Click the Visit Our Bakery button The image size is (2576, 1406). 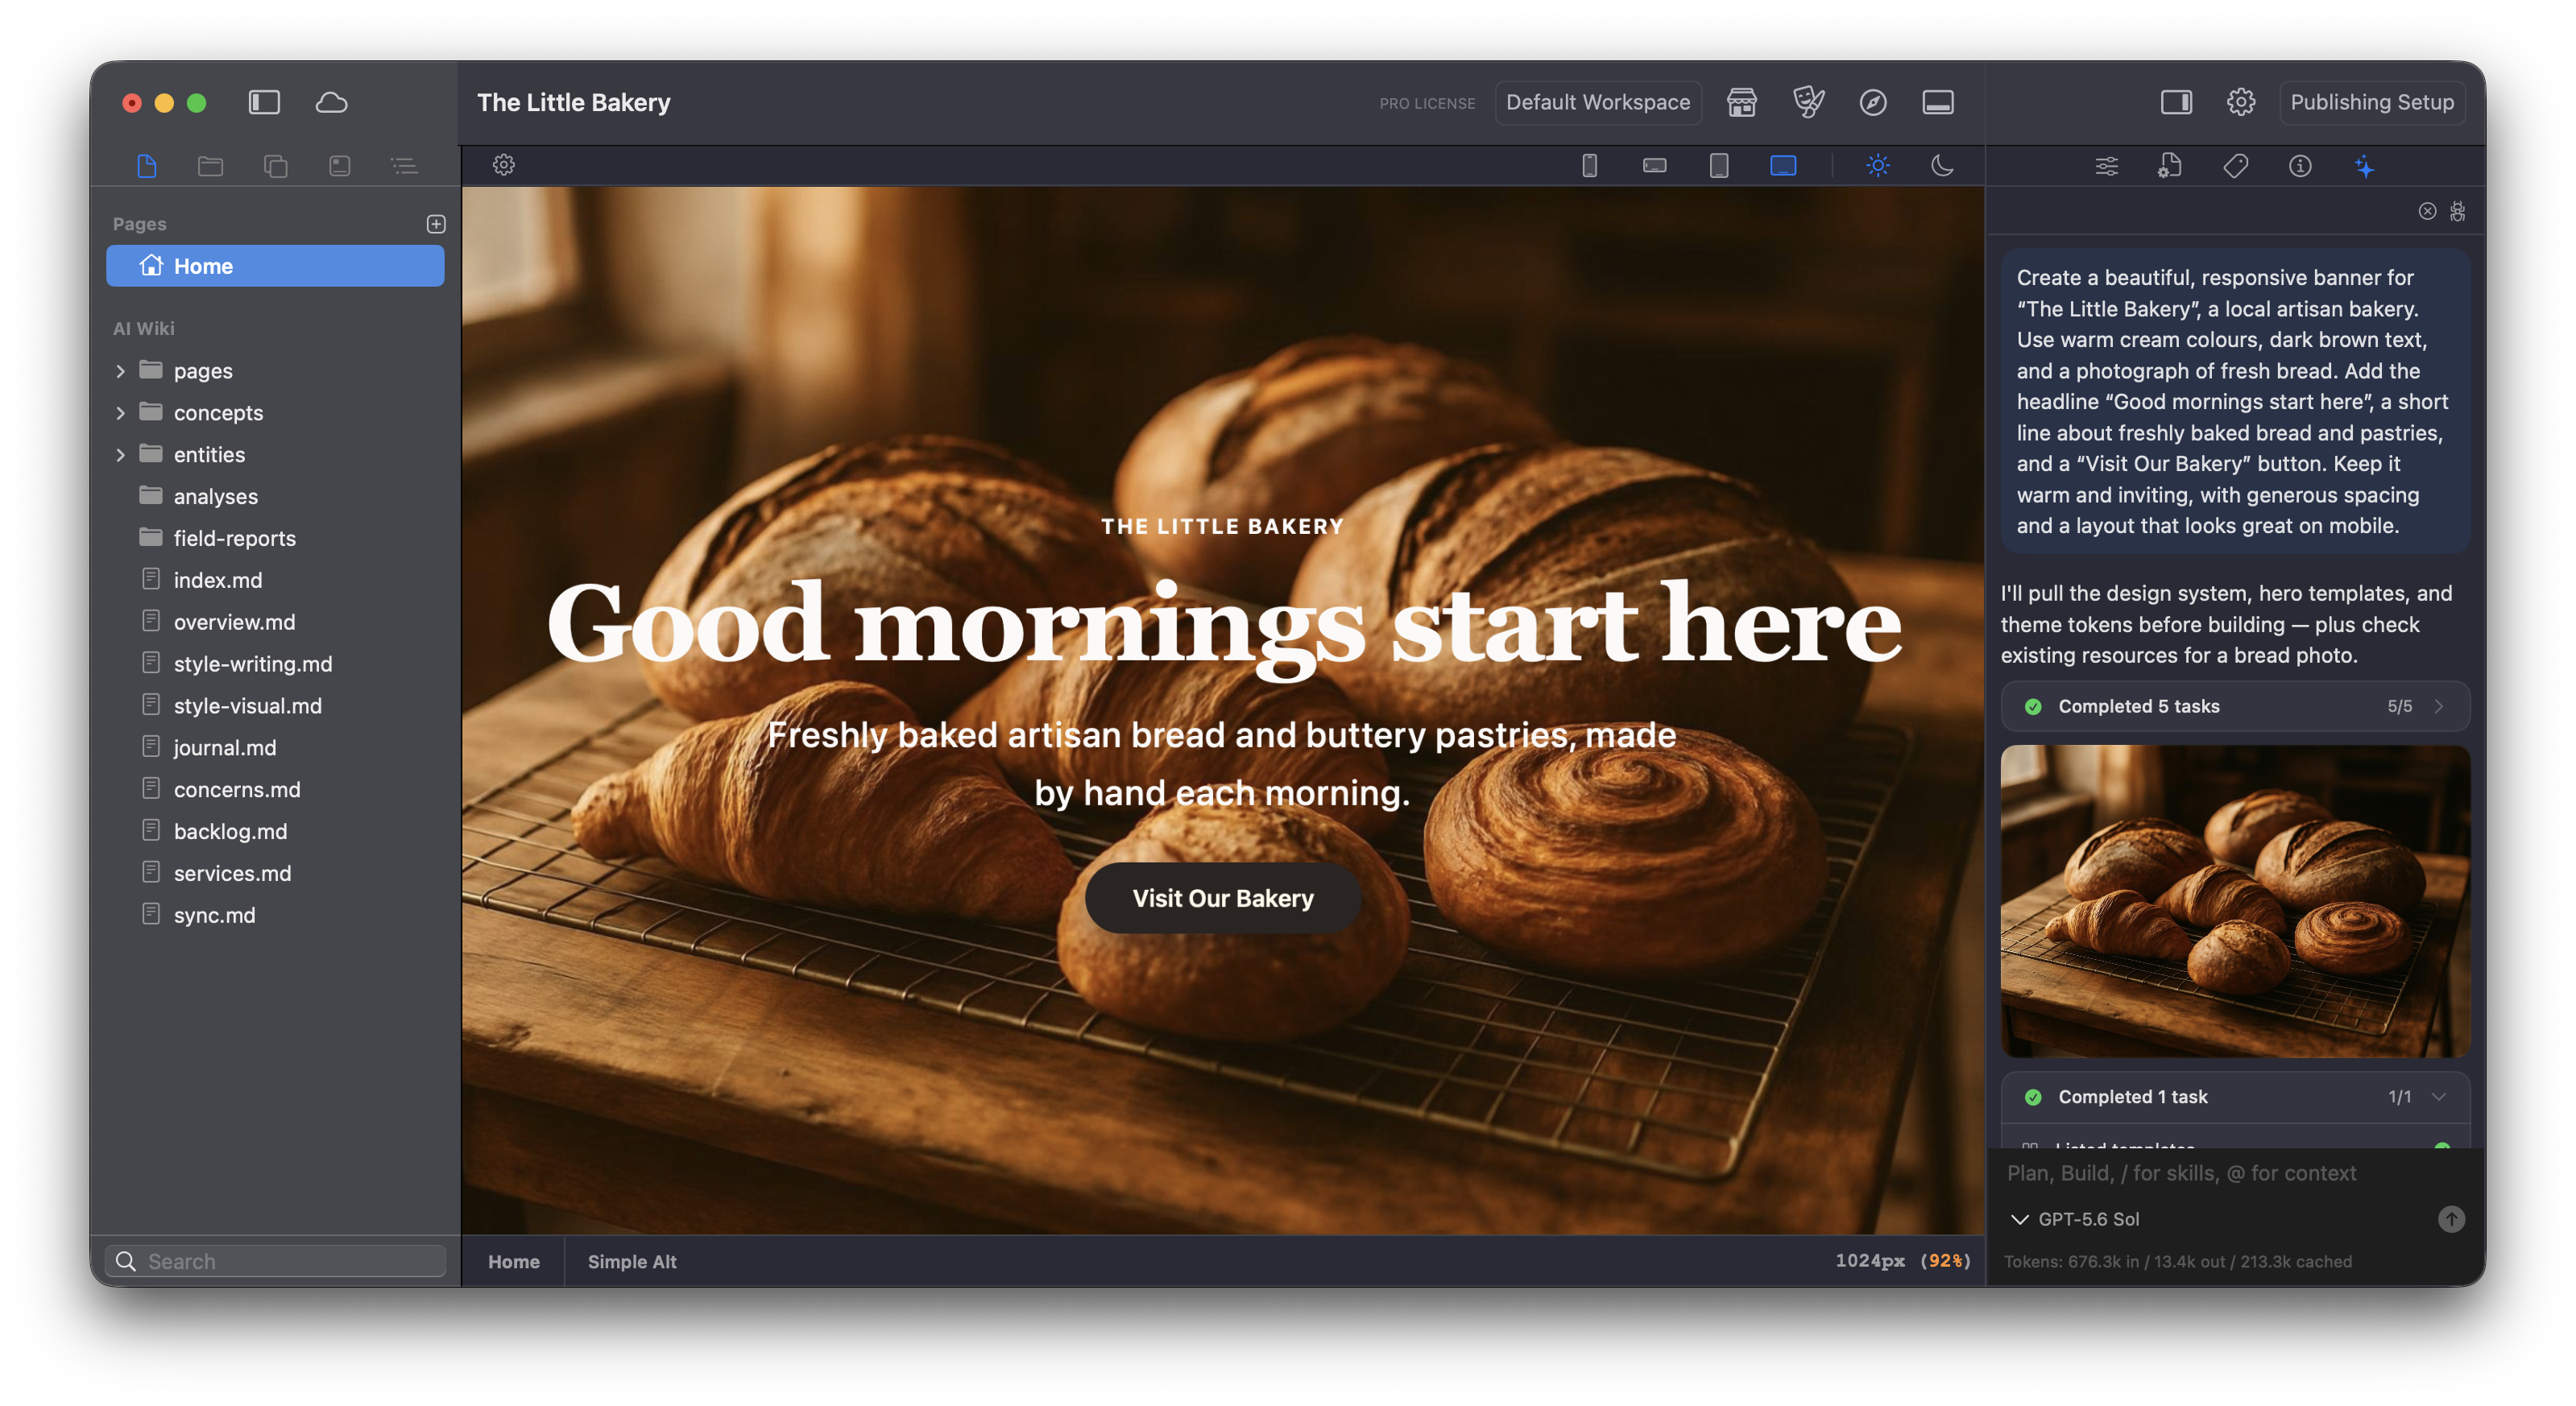1222,898
